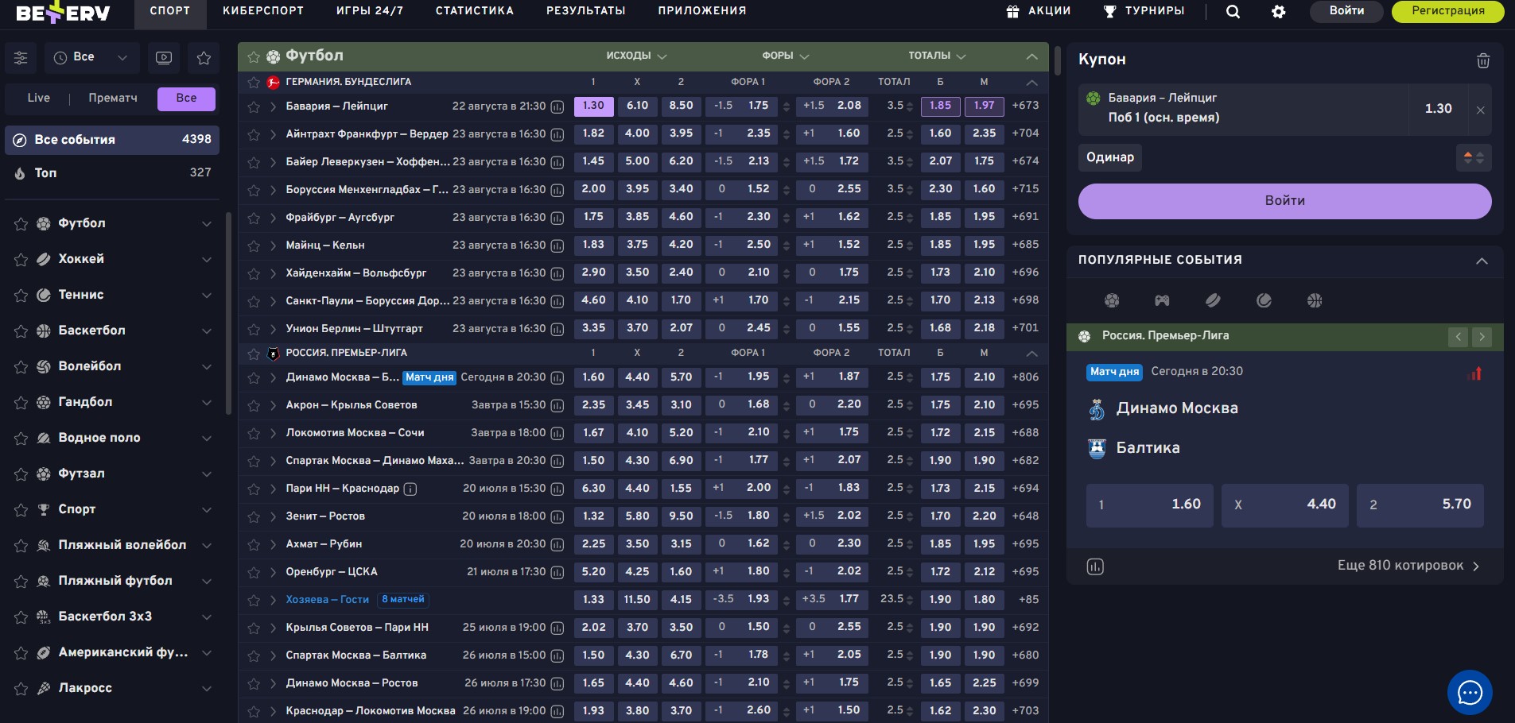Collapse Популярные события panel
This screenshot has width=1515, height=723.
(x=1482, y=261)
